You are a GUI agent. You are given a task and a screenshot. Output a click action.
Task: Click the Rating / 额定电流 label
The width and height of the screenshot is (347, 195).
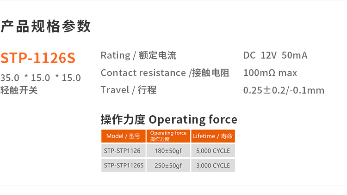(x=138, y=56)
